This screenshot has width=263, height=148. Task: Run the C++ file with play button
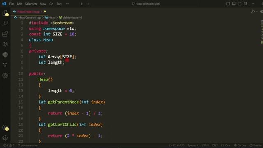(x=253, y=12)
